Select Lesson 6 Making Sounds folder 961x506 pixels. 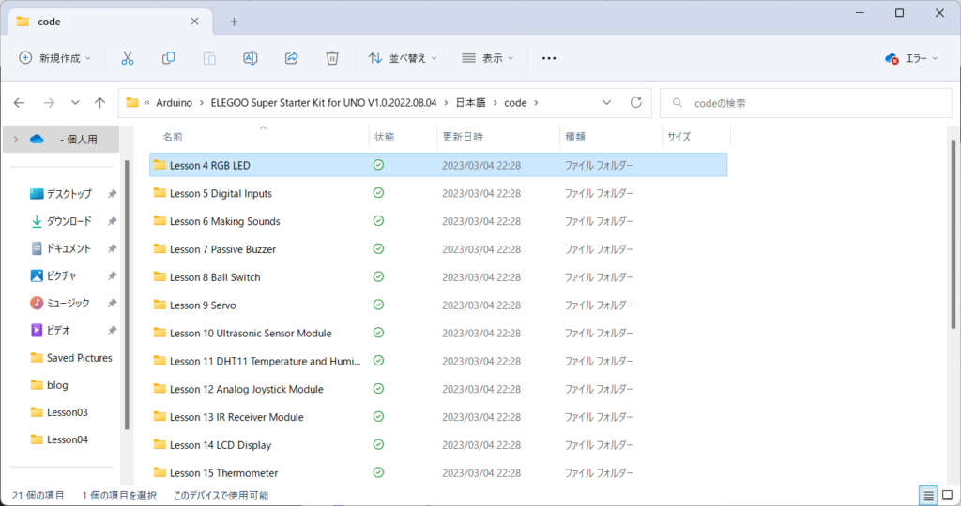coord(438,221)
